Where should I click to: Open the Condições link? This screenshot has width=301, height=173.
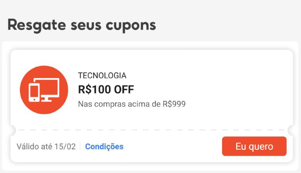[104, 147]
